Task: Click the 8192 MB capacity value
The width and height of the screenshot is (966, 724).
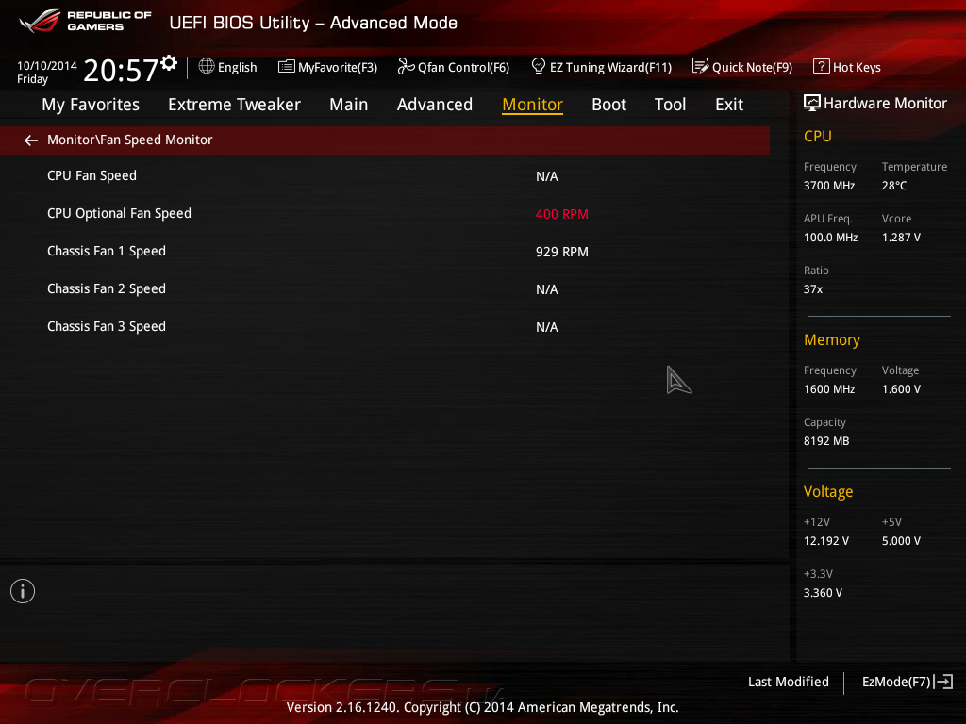Action: click(826, 441)
